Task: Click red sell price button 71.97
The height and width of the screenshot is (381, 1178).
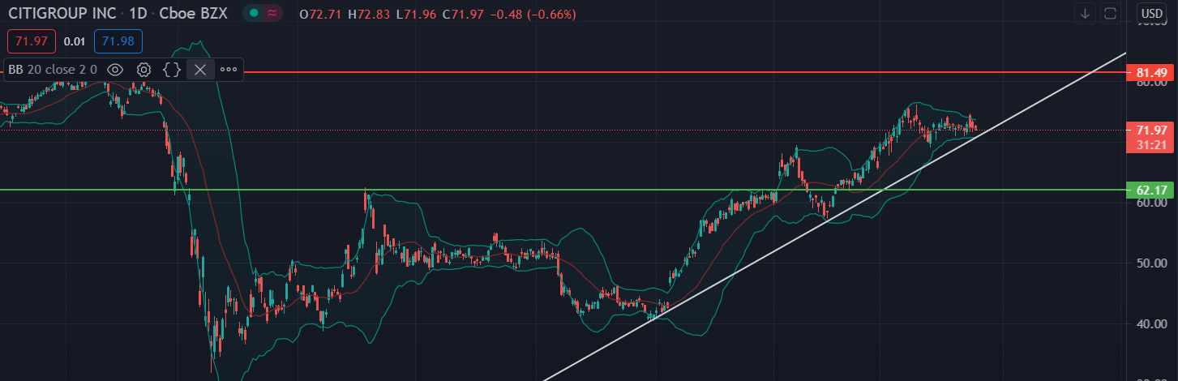Action: point(32,41)
